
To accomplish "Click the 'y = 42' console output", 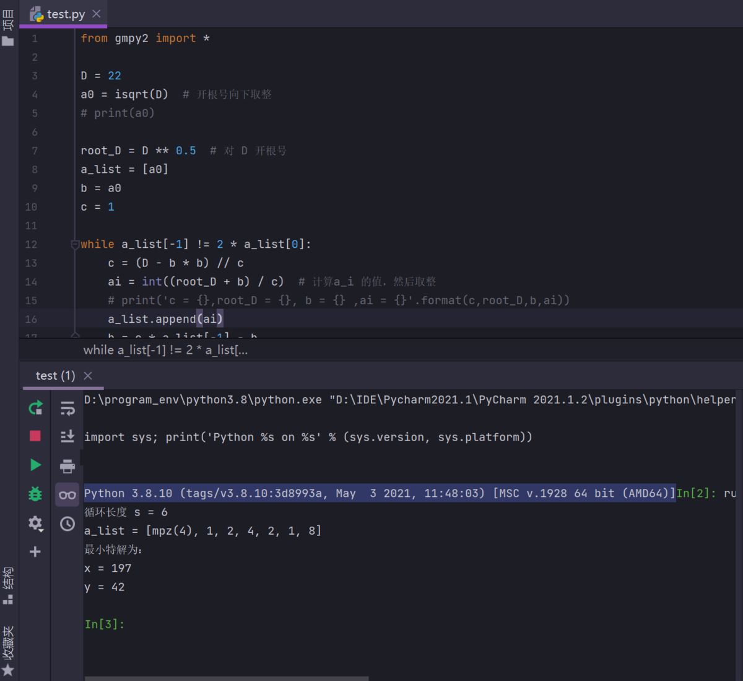I will [105, 587].
